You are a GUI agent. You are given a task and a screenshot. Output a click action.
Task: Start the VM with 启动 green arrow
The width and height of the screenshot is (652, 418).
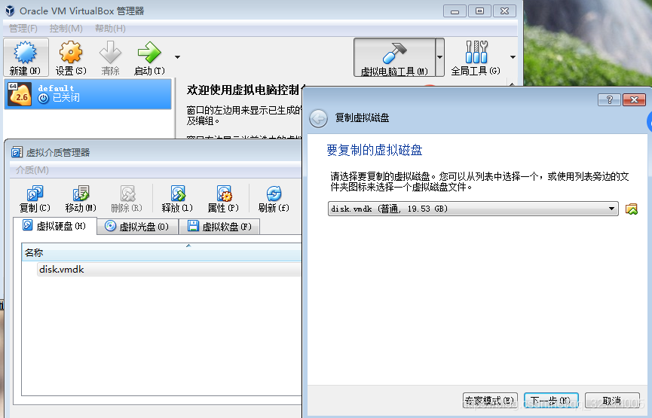pos(149,57)
